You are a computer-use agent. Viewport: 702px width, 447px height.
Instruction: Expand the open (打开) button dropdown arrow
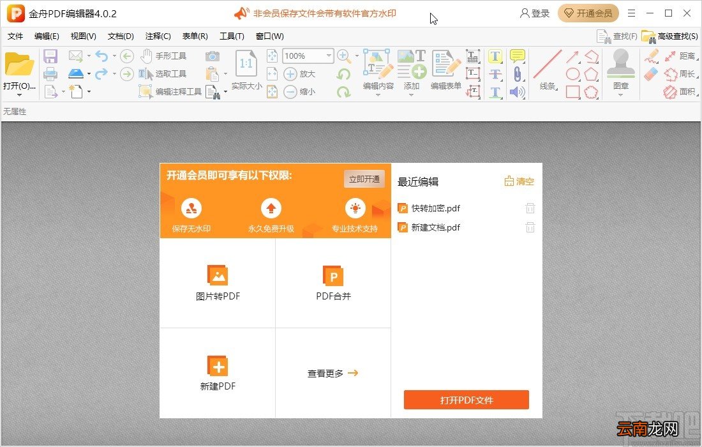[19, 95]
